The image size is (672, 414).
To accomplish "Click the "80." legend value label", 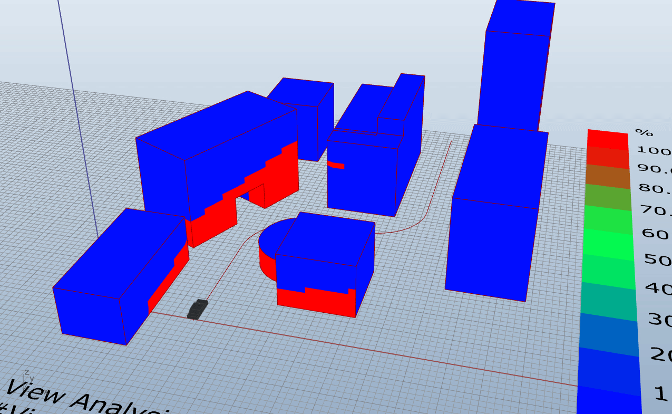I will (655, 188).
